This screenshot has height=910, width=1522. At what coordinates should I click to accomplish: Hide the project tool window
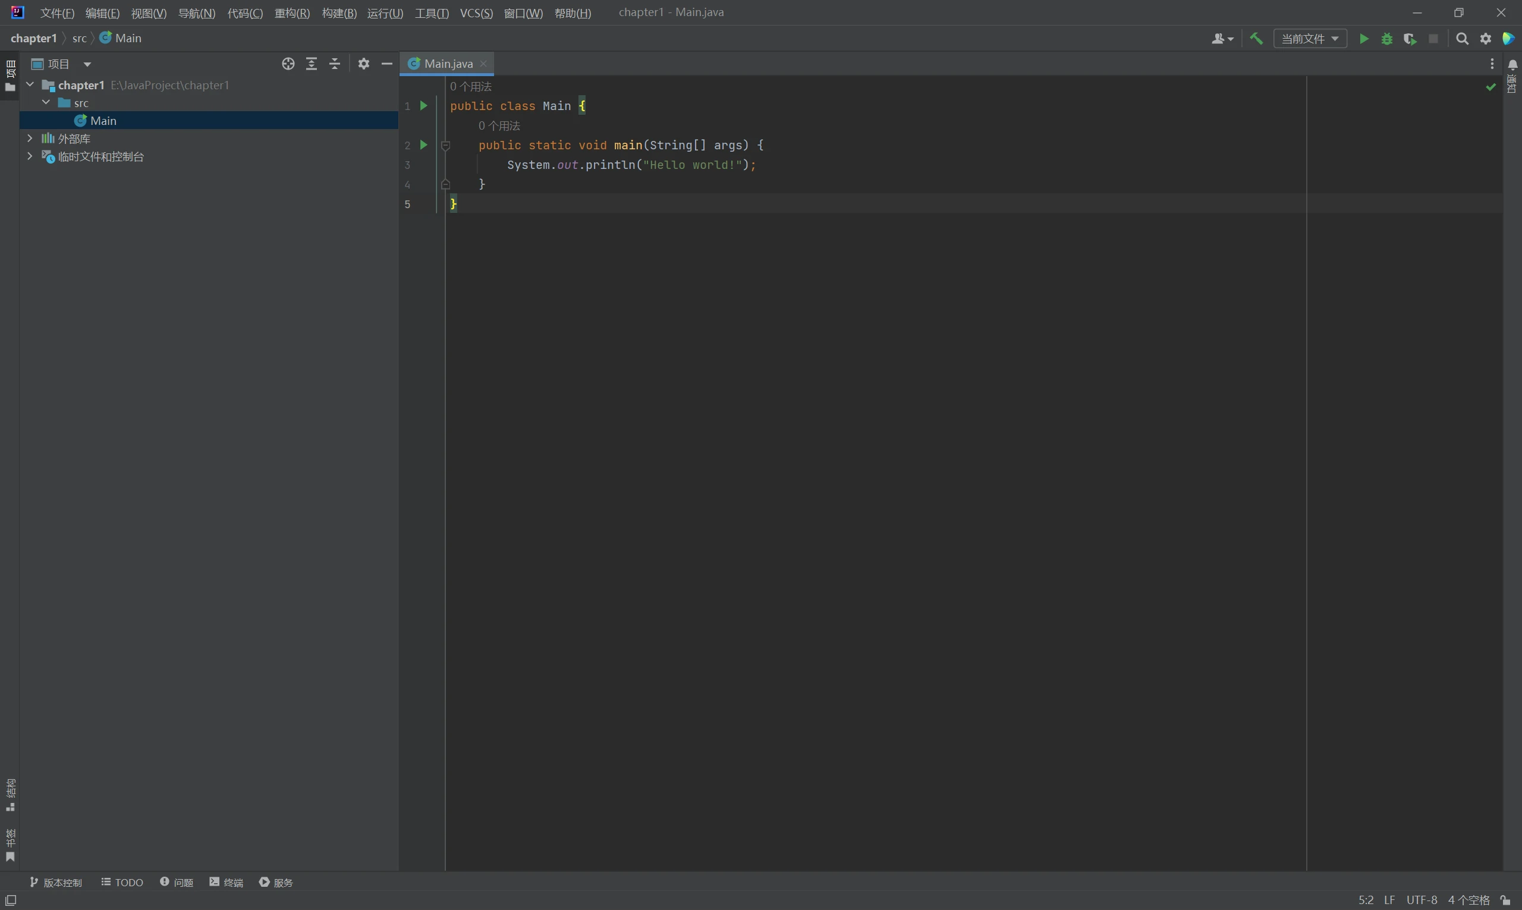pos(387,64)
